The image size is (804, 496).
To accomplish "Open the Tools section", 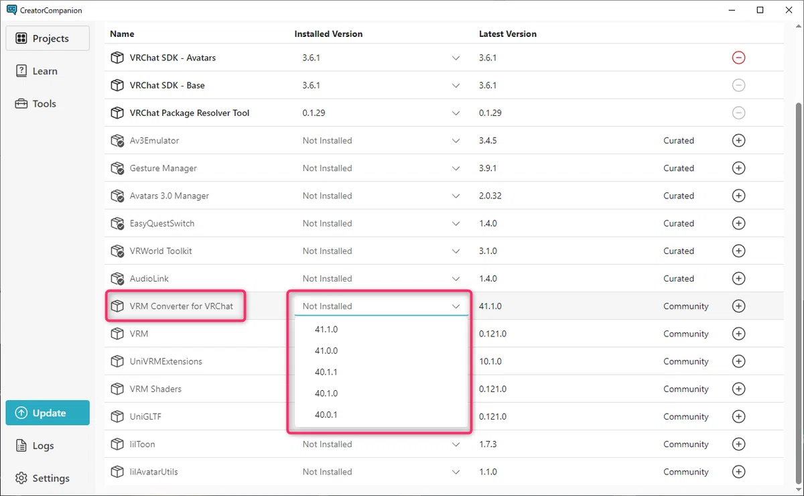I will click(x=48, y=104).
